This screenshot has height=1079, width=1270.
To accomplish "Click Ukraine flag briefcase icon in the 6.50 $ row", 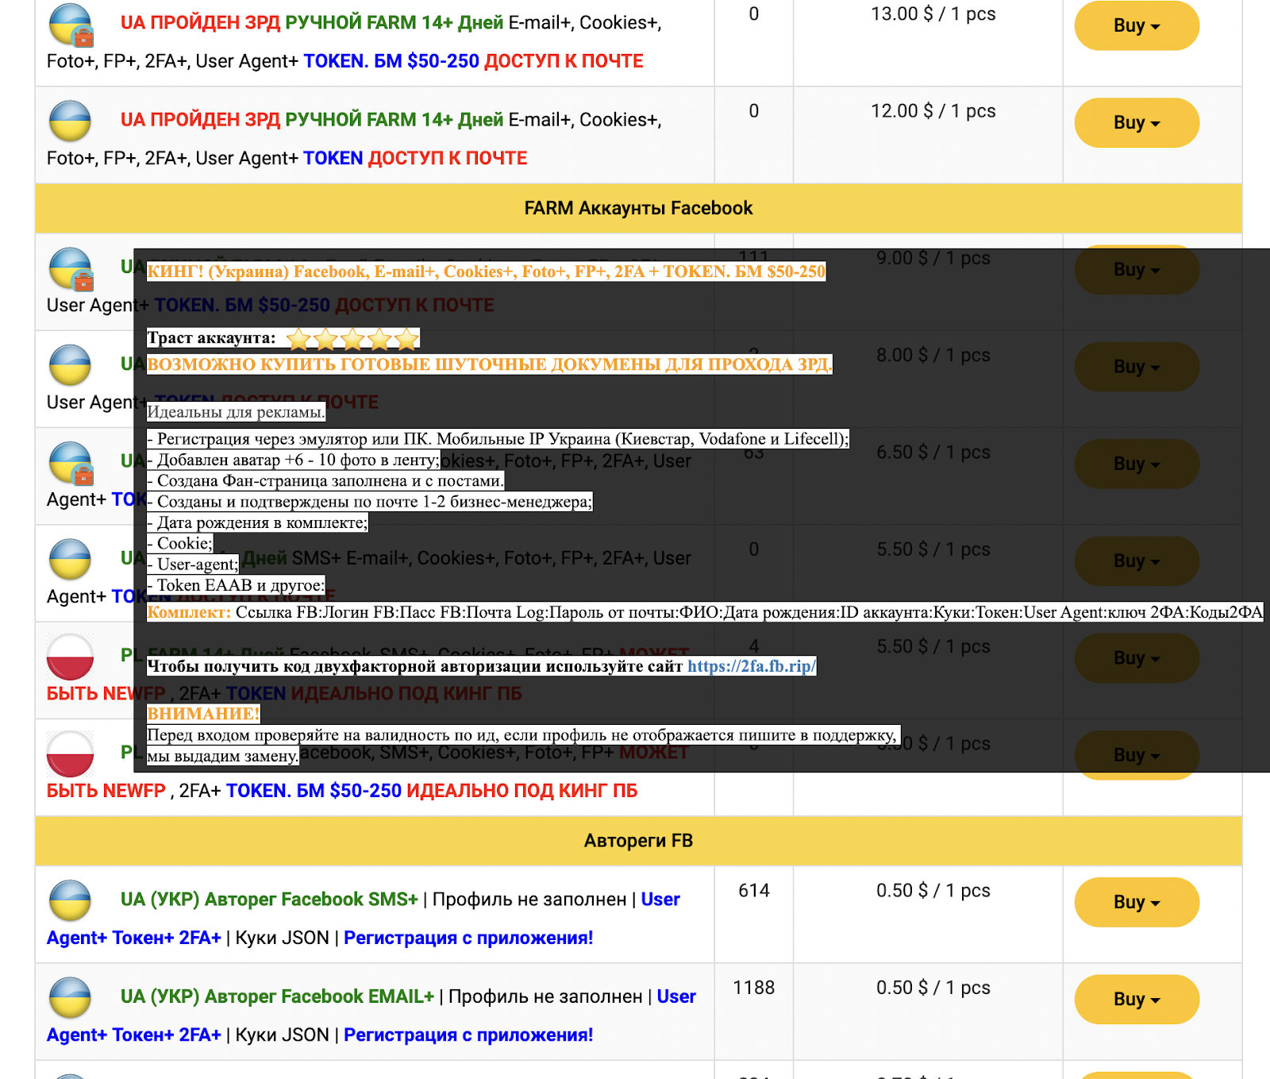I will coord(71,463).
